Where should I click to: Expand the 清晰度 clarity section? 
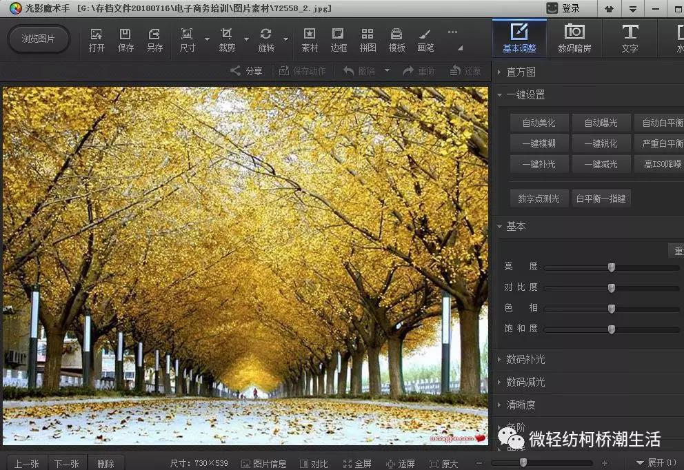(520, 405)
